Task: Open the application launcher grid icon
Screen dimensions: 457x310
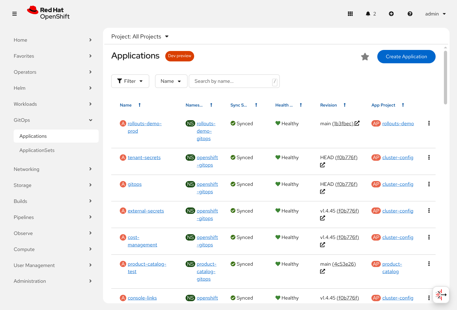Action: (x=350, y=14)
